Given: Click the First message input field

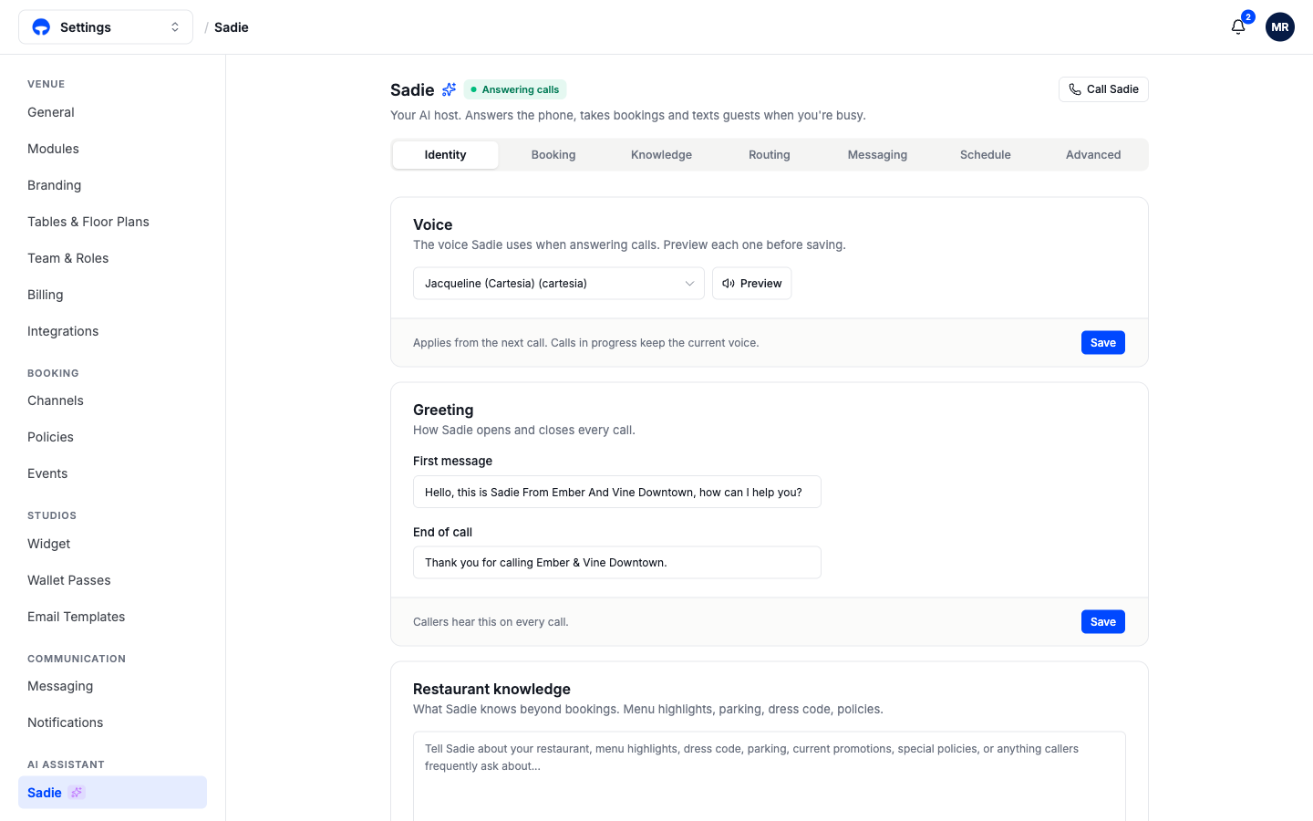Looking at the screenshot, I should pos(617,492).
